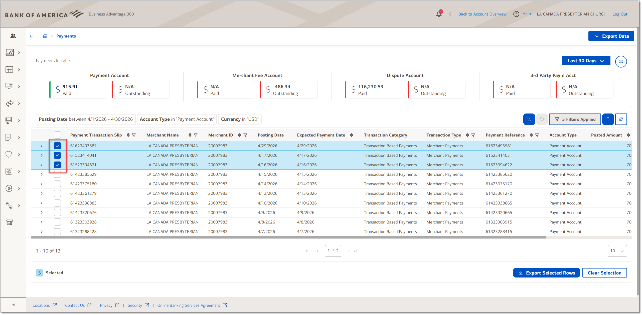Check the row 61423361279 checkbox
Image resolution: width=642 pixels, height=315 pixels.
coord(57,193)
